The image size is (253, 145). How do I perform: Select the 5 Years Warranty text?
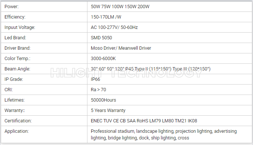coord(108,111)
